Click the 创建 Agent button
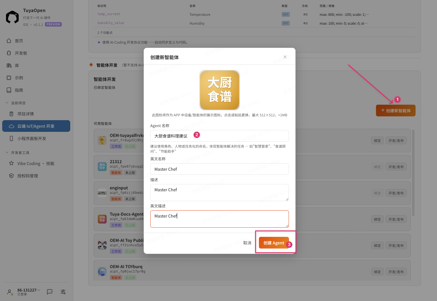Viewport: 437px width, 301px height. [x=274, y=243]
